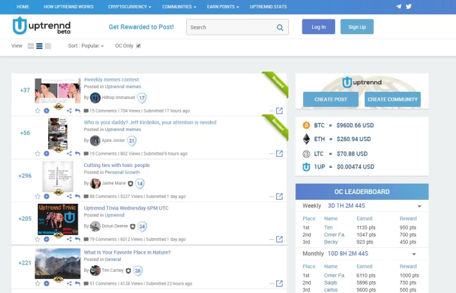Image resolution: width=456 pixels, height=293 pixels.
Task: Switch to the middle list view icon
Action: click(x=39, y=46)
